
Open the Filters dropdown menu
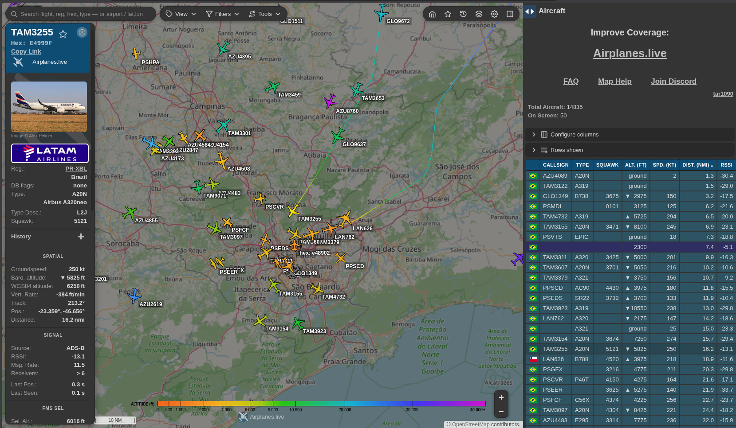point(223,14)
